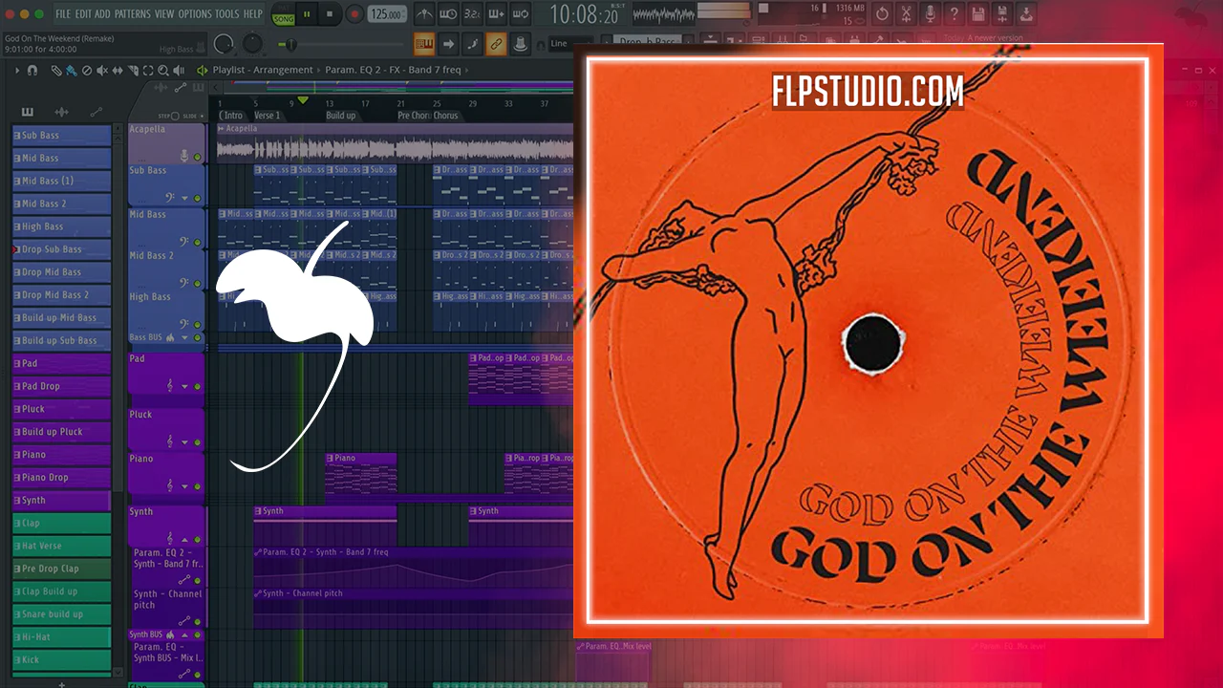The width and height of the screenshot is (1223, 688).
Task: Click the record button in the transport
Action: [354, 14]
